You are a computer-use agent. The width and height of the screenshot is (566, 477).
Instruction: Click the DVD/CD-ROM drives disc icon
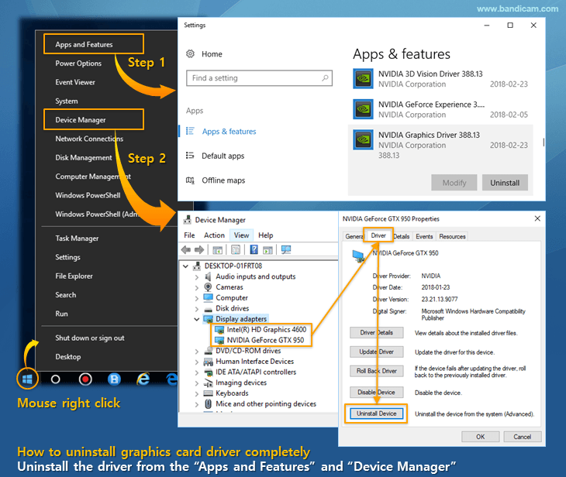pos(208,351)
